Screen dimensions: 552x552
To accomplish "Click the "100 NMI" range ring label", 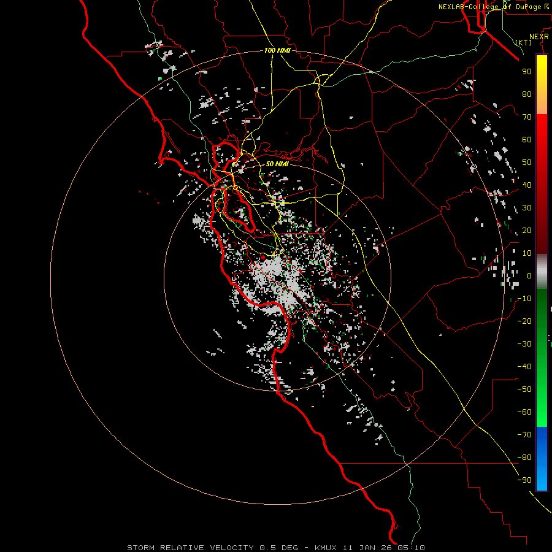I will 277,50.
